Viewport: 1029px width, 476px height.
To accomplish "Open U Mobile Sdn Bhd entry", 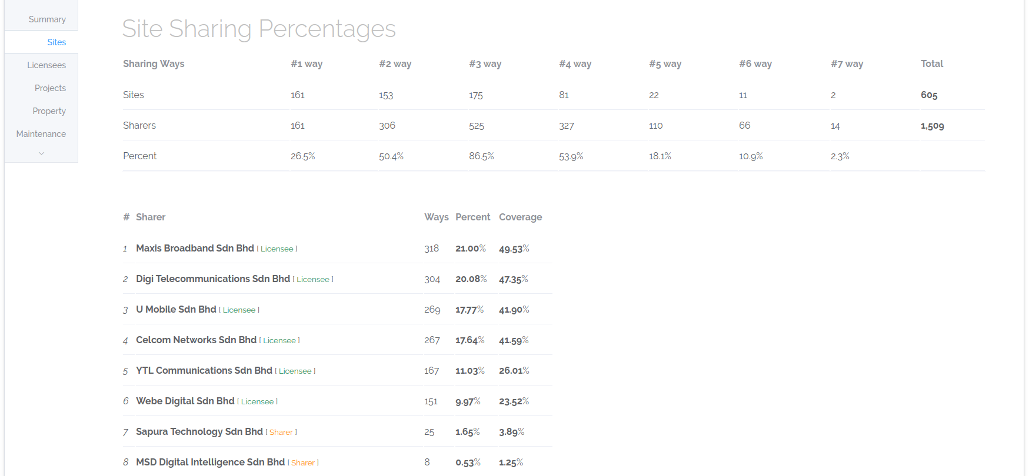I will point(176,309).
